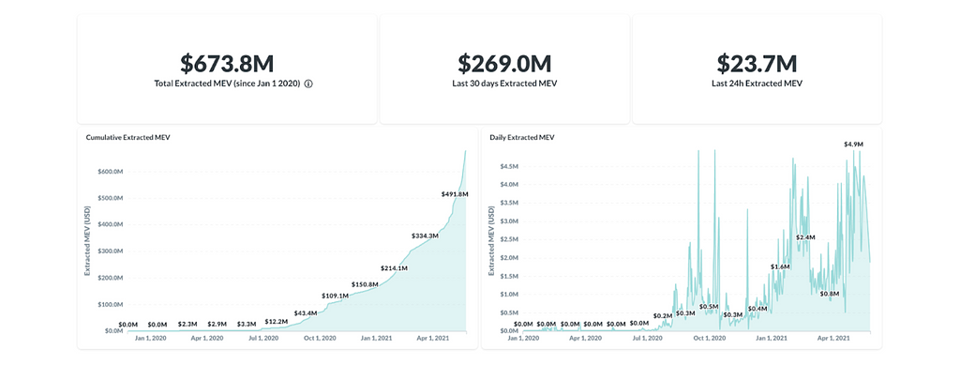This screenshot has height=365, width=960.
Task: Click the $600.0M axis tick in cumulative chart
Action: pos(111,172)
